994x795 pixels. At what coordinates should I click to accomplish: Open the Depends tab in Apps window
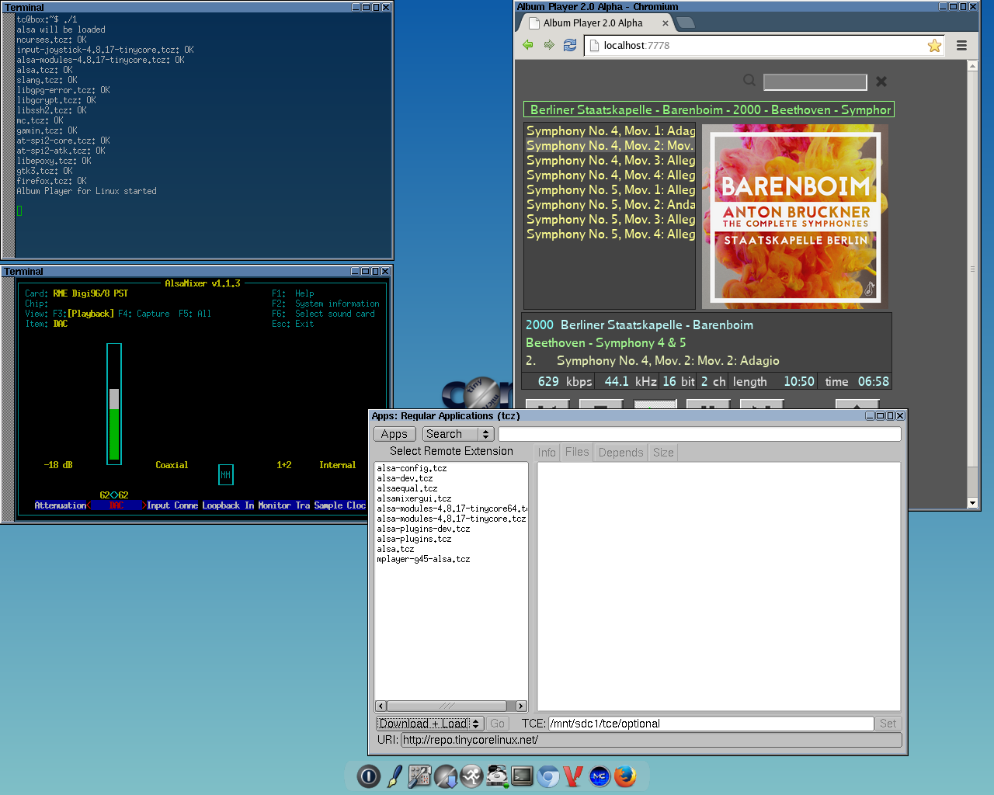pos(620,453)
